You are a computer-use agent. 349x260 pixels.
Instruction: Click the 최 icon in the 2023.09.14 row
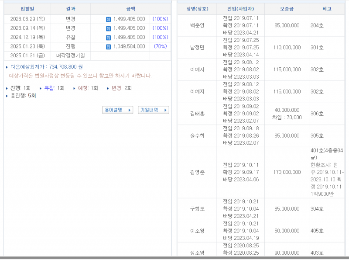(x=108, y=28)
